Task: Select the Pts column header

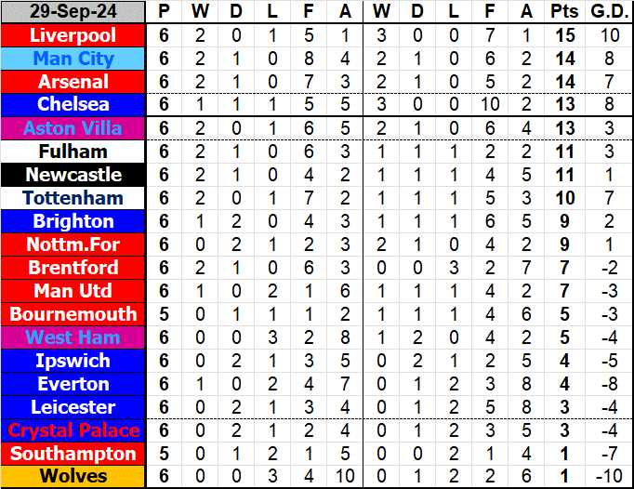Action: click(563, 12)
